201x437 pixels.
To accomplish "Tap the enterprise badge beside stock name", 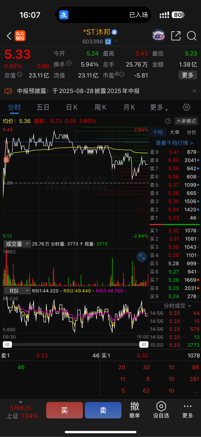I will click(x=114, y=32).
